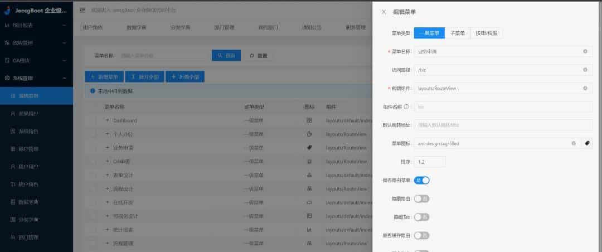The width and height of the screenshot is (602, 252).
Task: Open 租户角色 in the sidebar
Action: (36, 185)
